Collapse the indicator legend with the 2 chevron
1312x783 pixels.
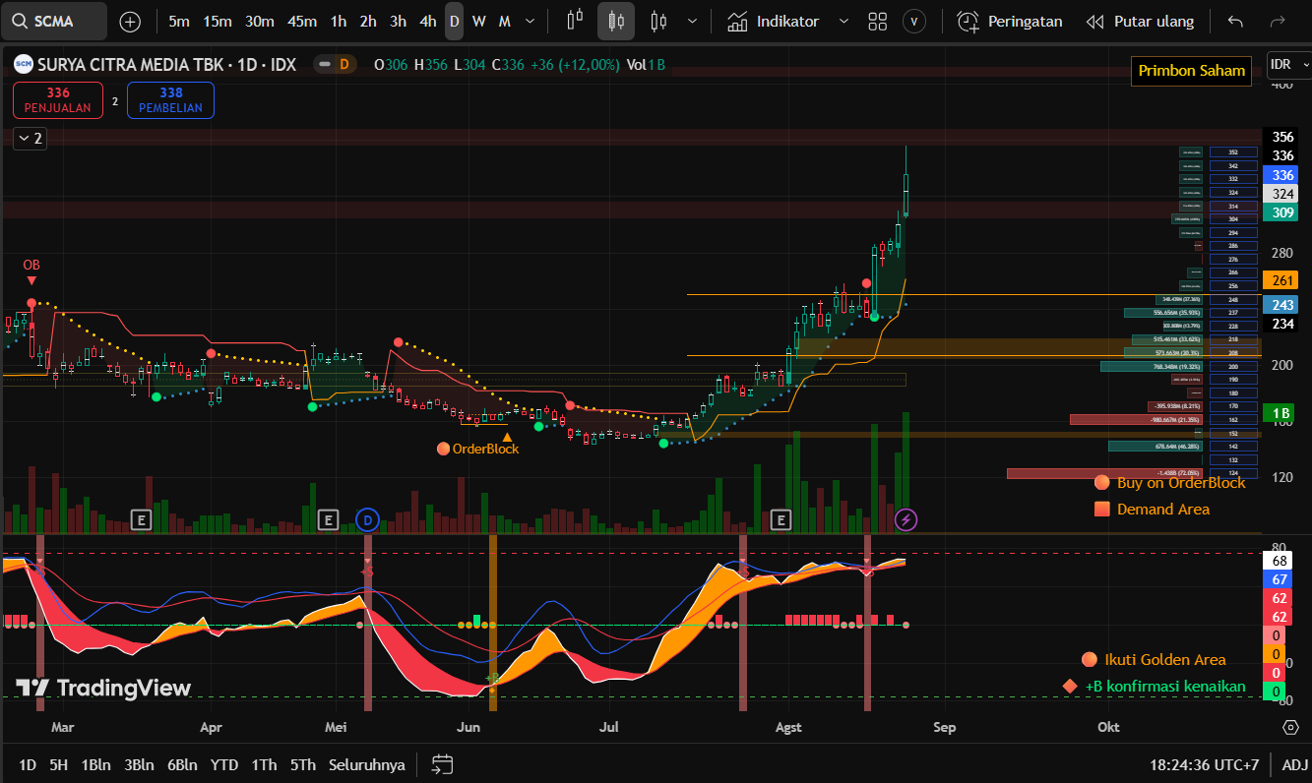click(x=30, y=139)
